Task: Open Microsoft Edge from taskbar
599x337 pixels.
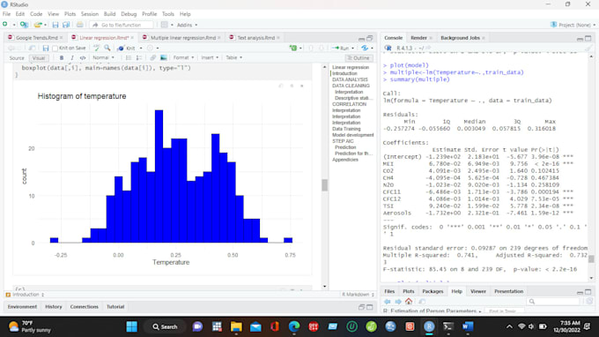Action: 294,326
